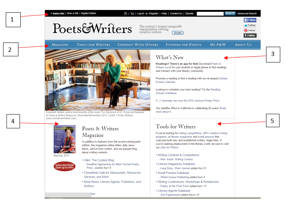This screenshot has height=218, width=291.
Task: Open Tools for Writers menu
Action: pos(93,45)
